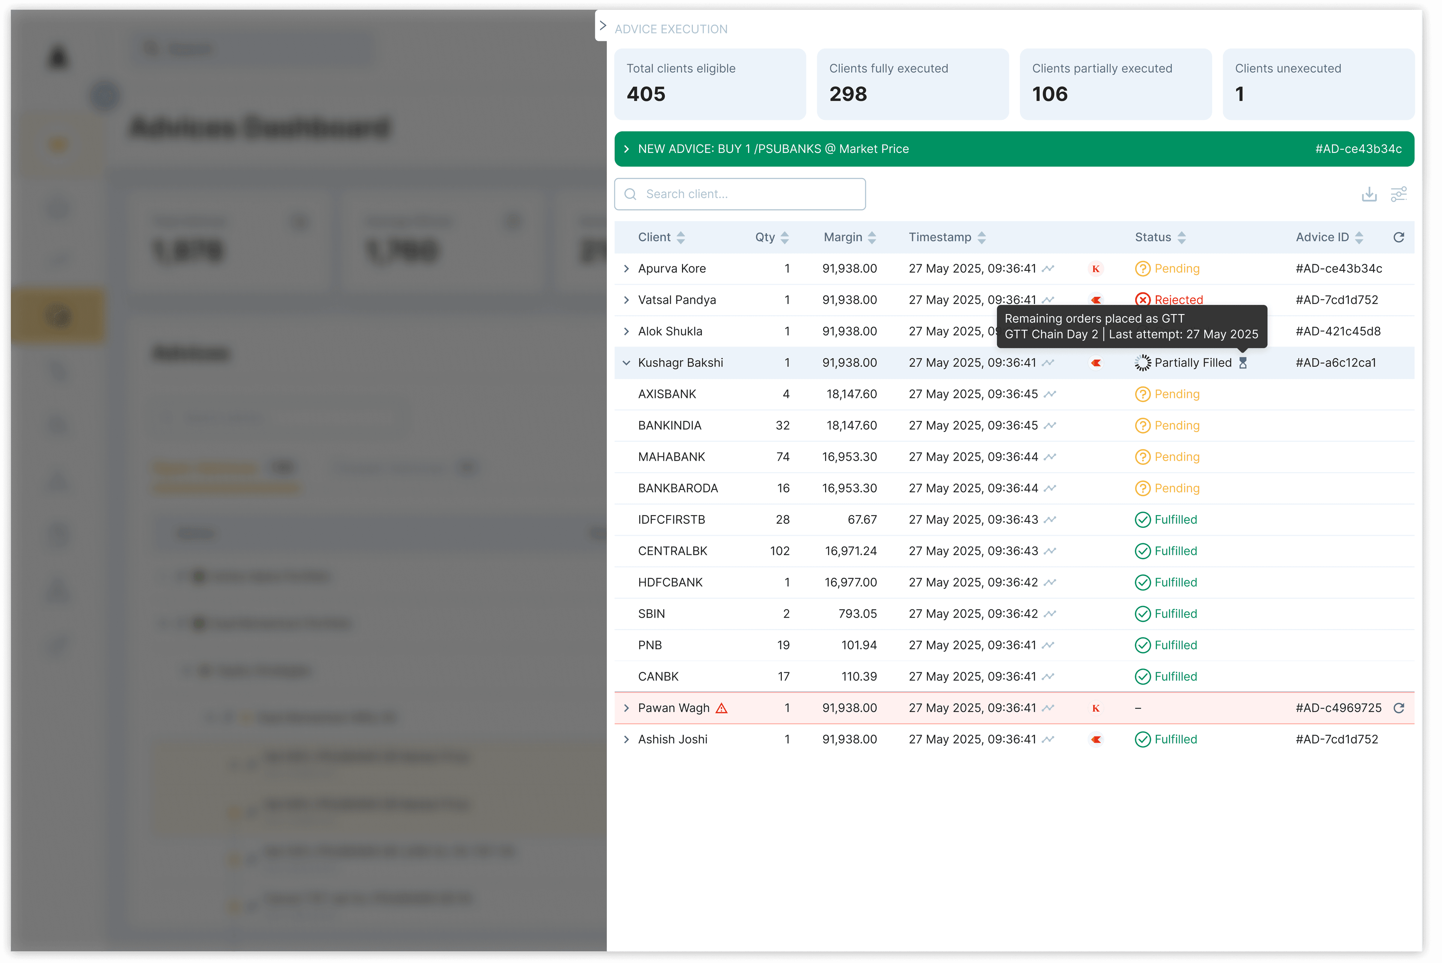Click the trend chart icon on AXISBANK row
Image resolution: width=1442 pixels, height=963 pixels.
coord(1050,394)
